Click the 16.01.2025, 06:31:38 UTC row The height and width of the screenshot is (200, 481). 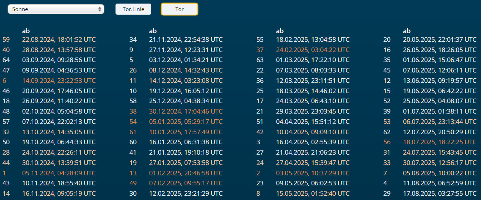[x=186, y=142]
